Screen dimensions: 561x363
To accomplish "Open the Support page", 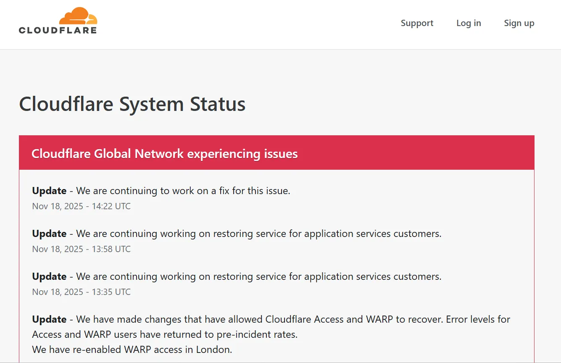I will coord(417,23).
